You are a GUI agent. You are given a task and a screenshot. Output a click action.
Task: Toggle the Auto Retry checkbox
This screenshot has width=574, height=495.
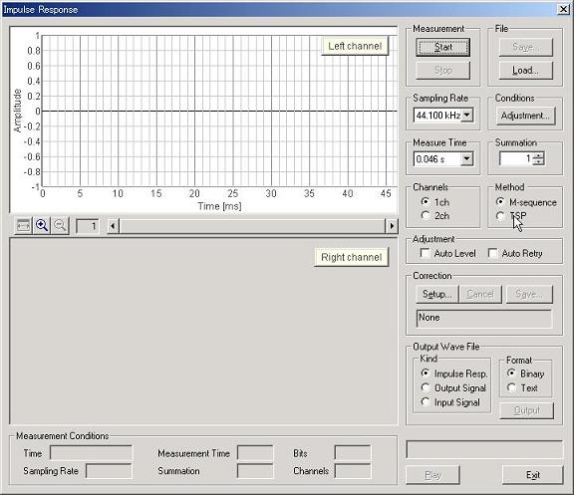pyautogui.click(x=493, y=253)
